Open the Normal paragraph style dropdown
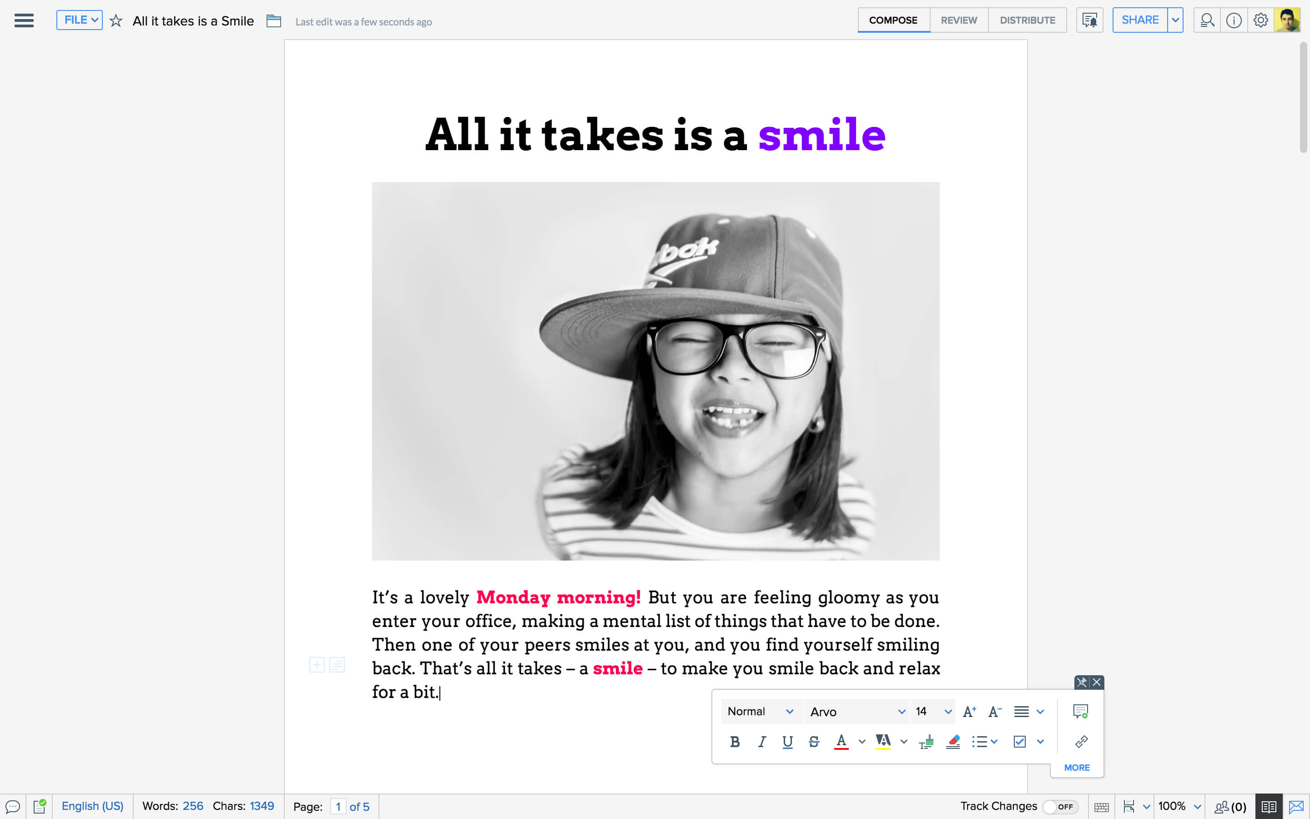This screenshot has height=819, width=1310. click(760, 712)
